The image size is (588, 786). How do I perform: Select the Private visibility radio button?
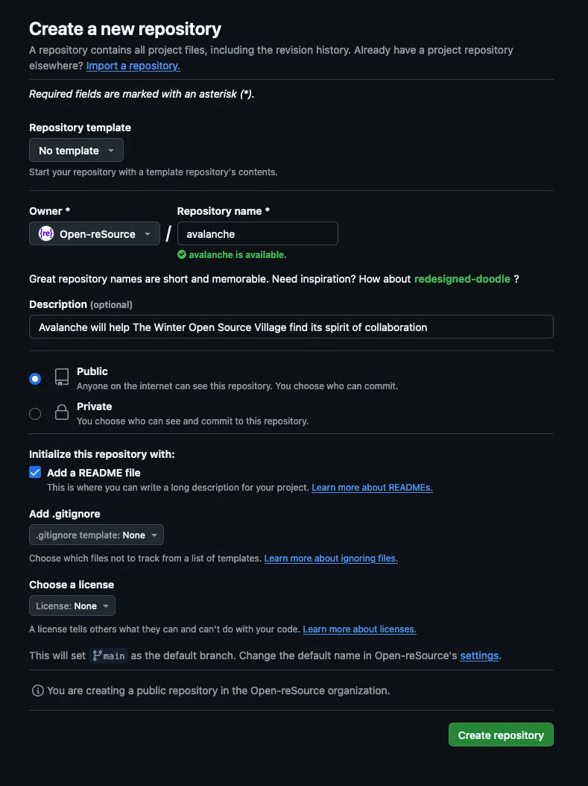pyautogui.click(x=35, y=414)
